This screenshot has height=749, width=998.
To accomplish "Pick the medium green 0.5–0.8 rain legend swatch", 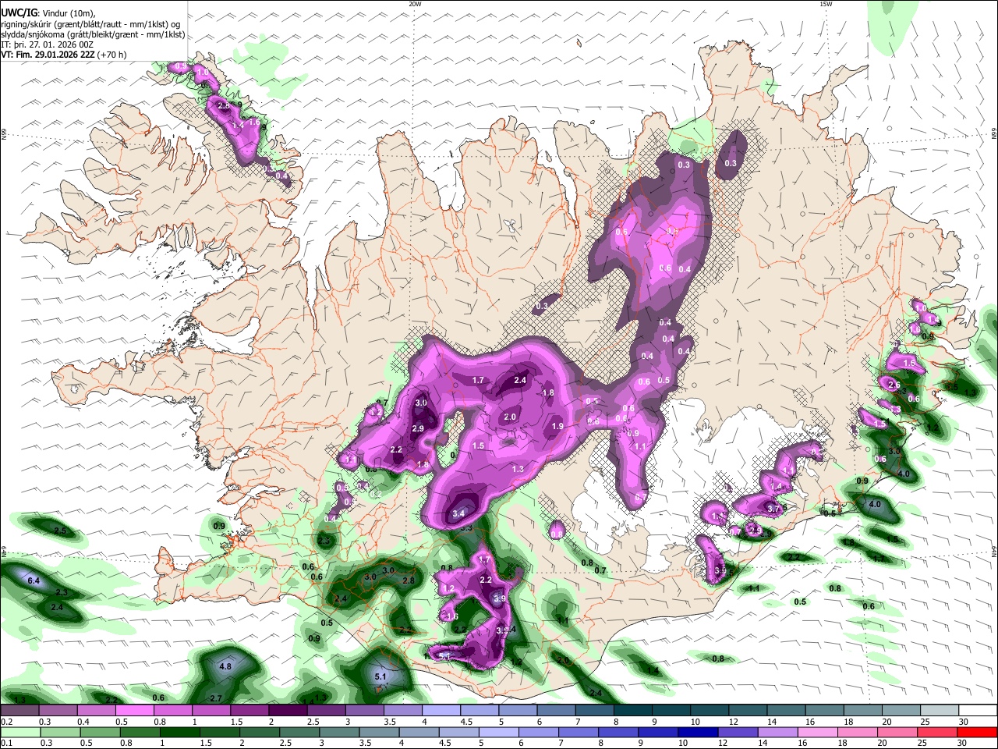I will (x=100, y=732).
